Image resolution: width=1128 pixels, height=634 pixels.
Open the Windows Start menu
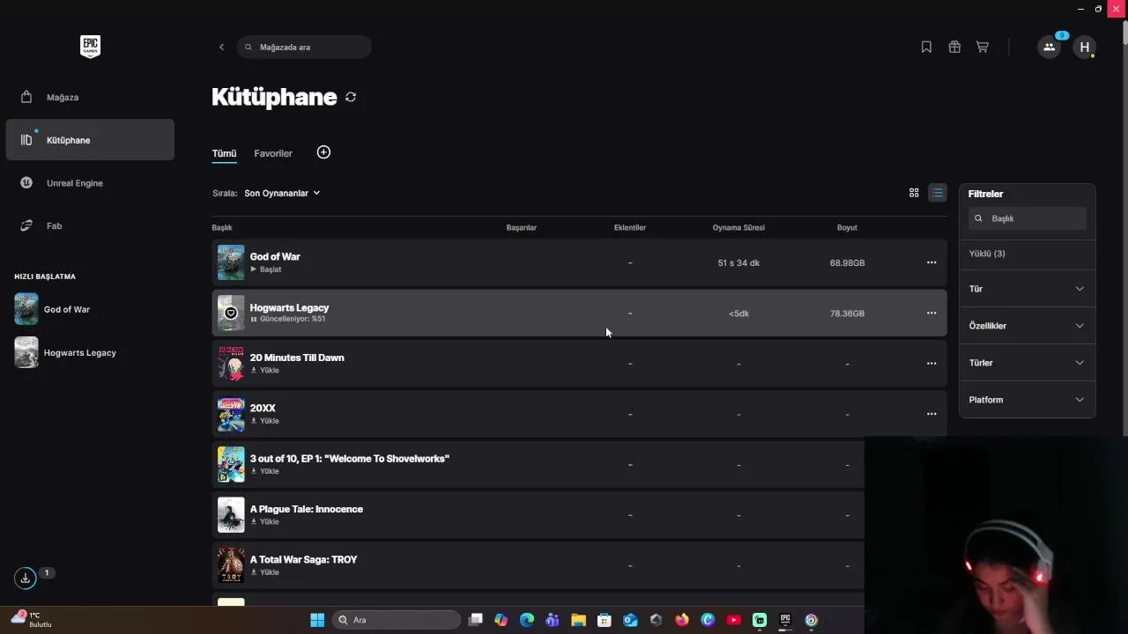(x=317, y=620)
